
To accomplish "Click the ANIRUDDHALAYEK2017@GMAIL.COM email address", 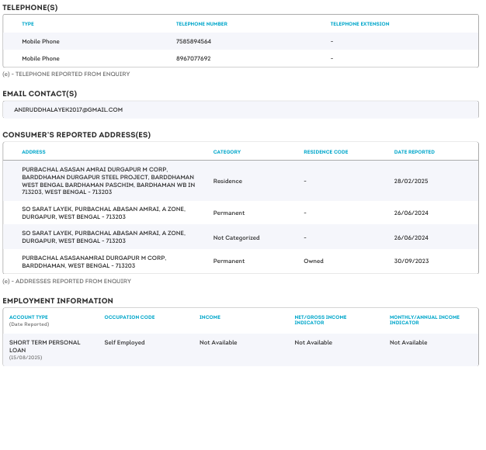I will (x=68, y=109).
